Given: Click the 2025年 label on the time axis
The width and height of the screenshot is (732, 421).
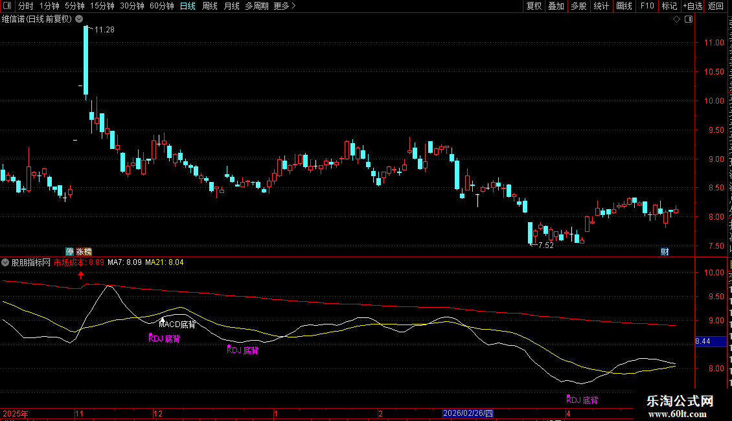Looking at the screenshot, I should [x=16, y=413].
